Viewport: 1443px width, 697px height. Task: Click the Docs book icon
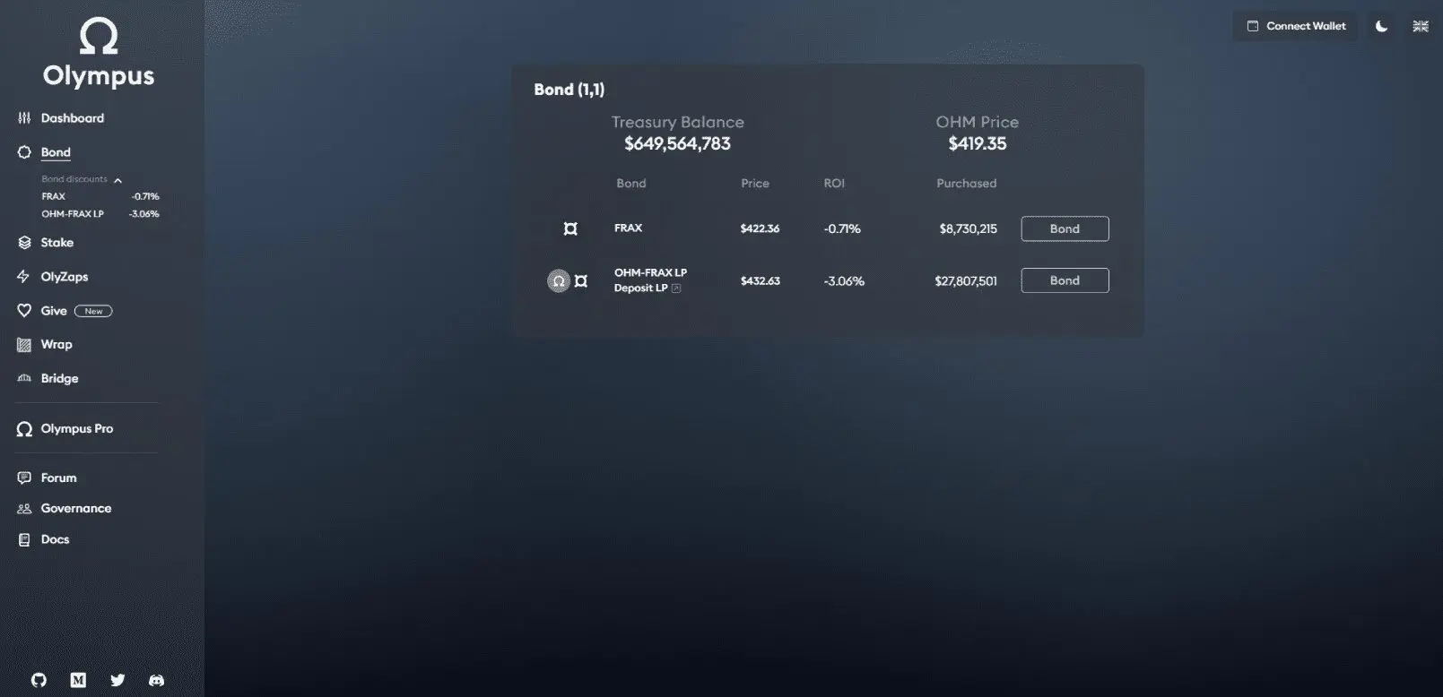(x=24, y=540)
